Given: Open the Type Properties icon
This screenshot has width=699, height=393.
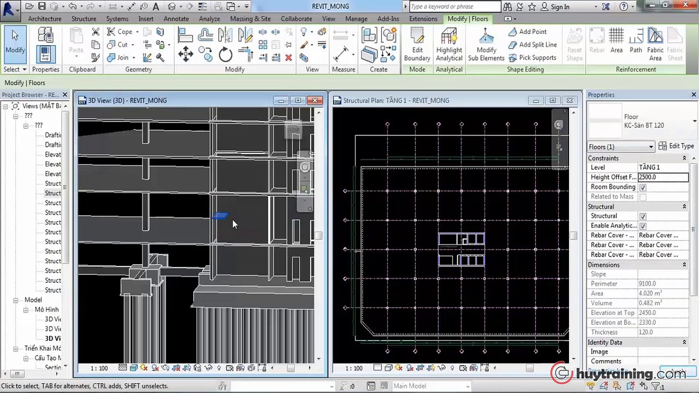Looking at the screenshot, I should (45, 35).
